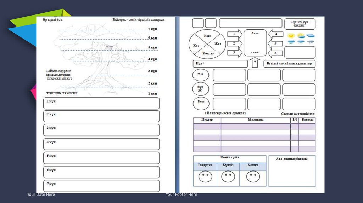Select the Жаз segment of season circle
This screenshot has width=363, height=203.
tap(218, 44)
